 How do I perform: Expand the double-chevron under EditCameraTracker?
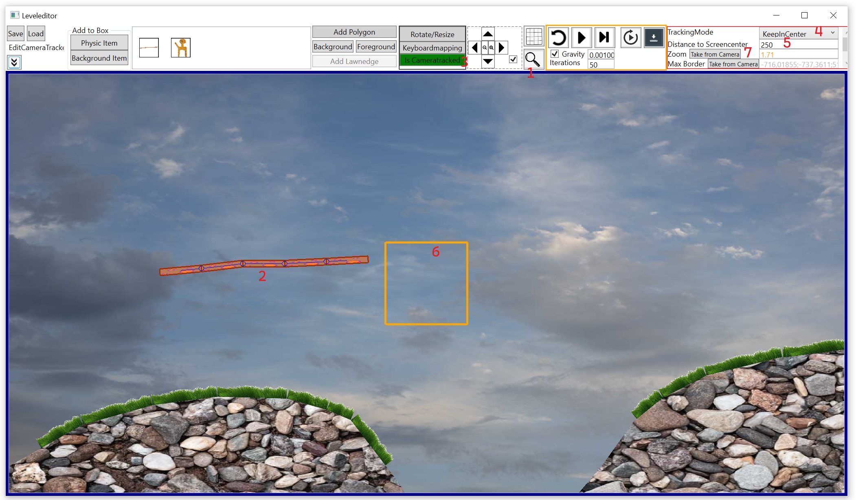pyautogui.click(x=14, y=62)
